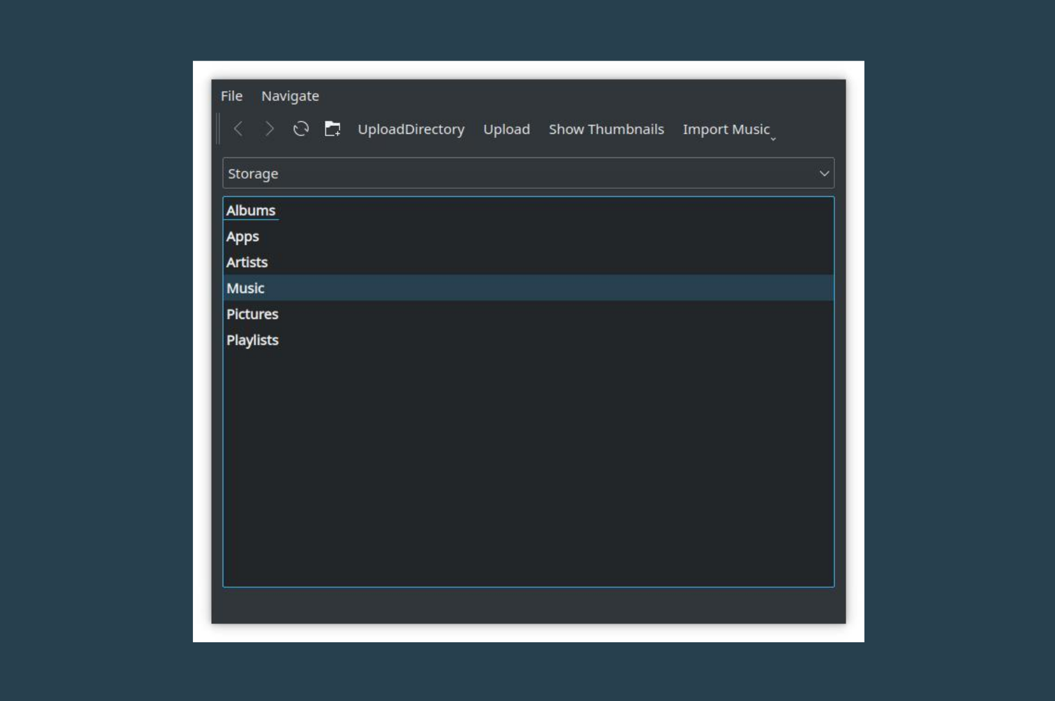This screenshot has height=701, width=1055.
Task: Open the Storage combo box
Action: coord(529,174)
